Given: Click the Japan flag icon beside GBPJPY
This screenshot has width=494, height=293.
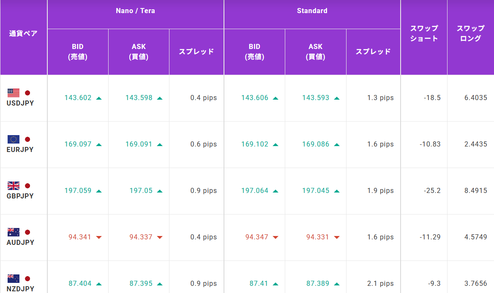Looking at the screenshot, I should [x=27, y=186].
